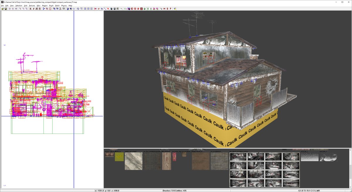Click the red B toolbar button
Image resolution: width=352 pixels, height=192 pixels.
click(167, 9)
